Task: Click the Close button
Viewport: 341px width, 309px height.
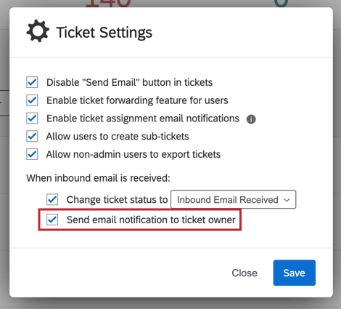Action: pyautogui.click(x=245, y=273)
